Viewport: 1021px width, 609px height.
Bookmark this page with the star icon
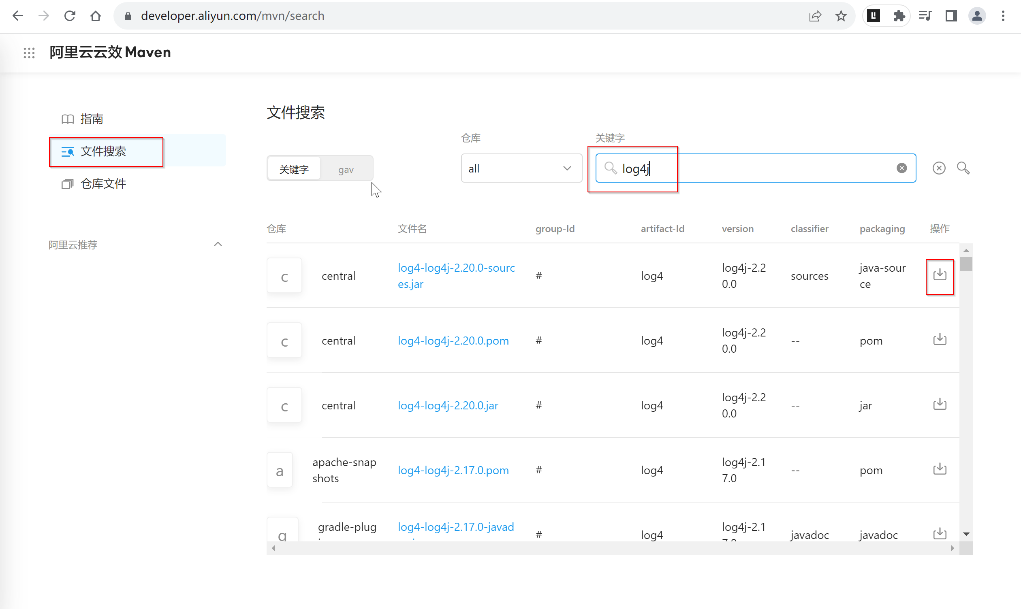(841, 16)
